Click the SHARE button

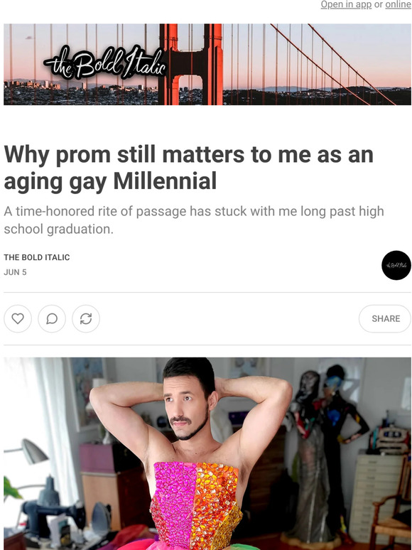coord(385,318)
